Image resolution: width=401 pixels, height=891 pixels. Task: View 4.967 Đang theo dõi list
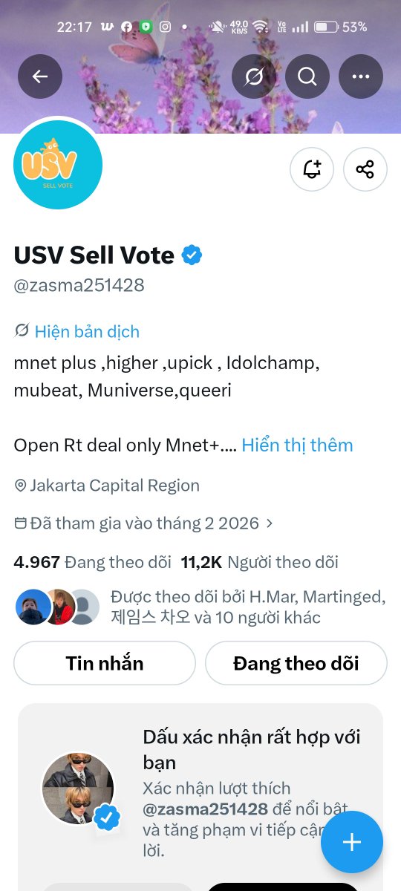tap(93, 562)
